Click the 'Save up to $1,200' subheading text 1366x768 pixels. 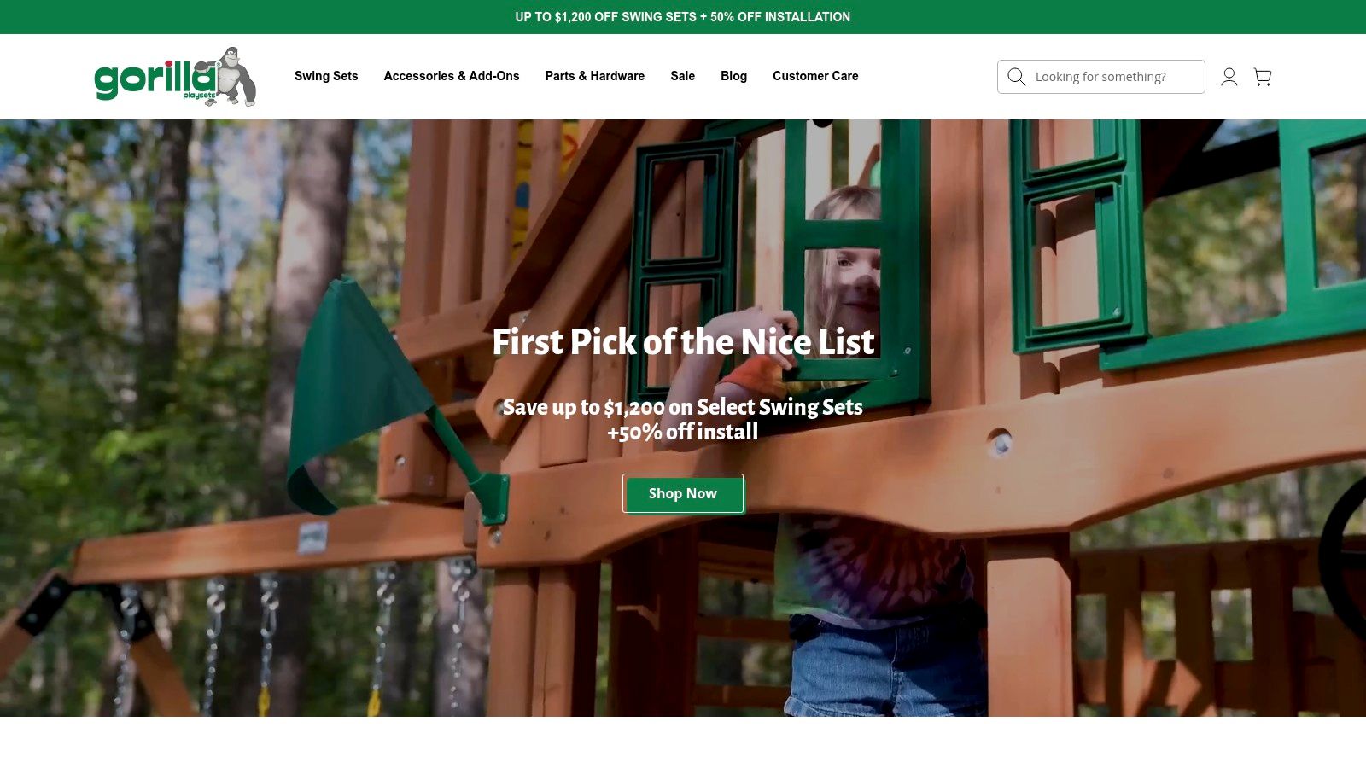pos(683,419)
